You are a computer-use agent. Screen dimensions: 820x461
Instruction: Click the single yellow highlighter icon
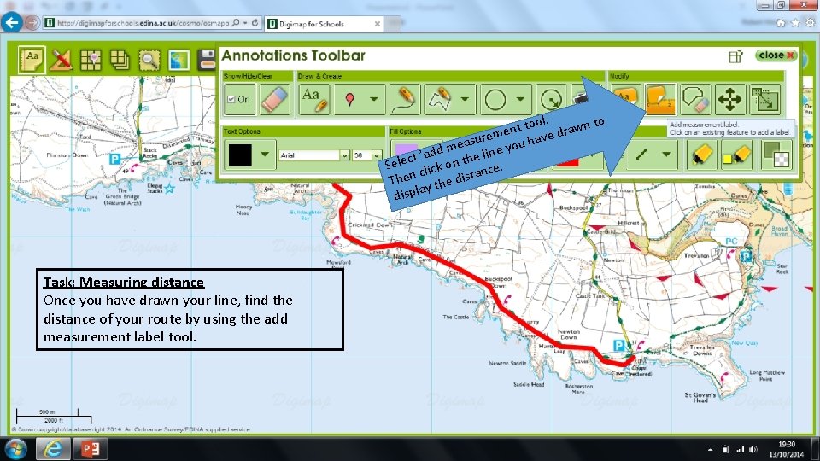click(700, 155)
